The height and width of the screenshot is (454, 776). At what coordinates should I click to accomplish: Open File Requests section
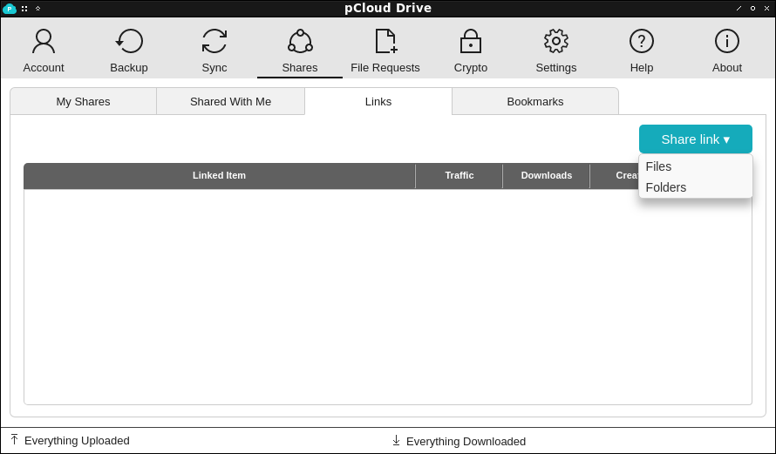[385, 51]
